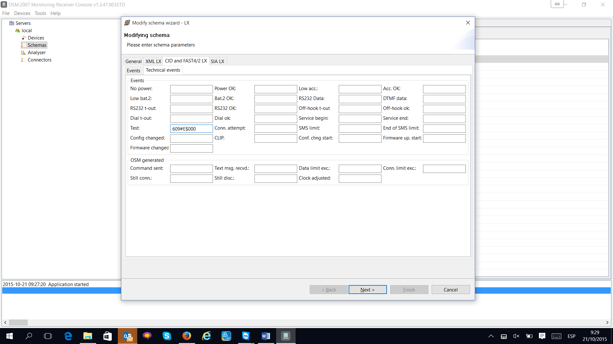This screenshot has height=344, width=613.
Task: Open Skype from the taskbar
Action: pos(167,336)
